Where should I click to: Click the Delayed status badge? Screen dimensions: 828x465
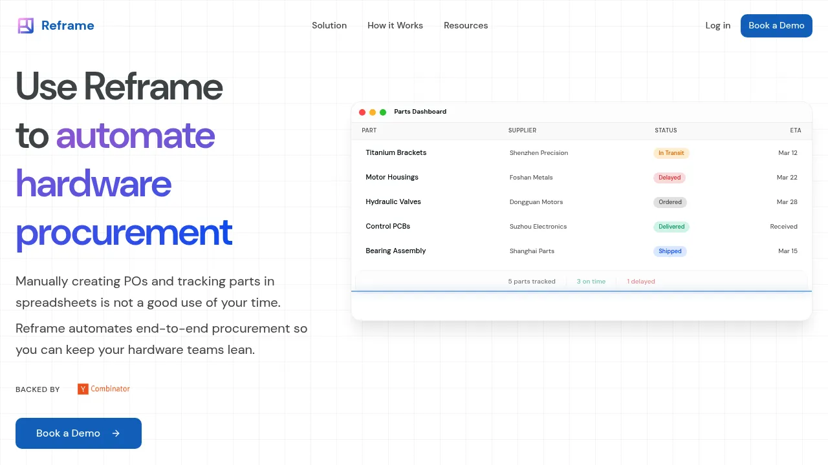point(670,178)
